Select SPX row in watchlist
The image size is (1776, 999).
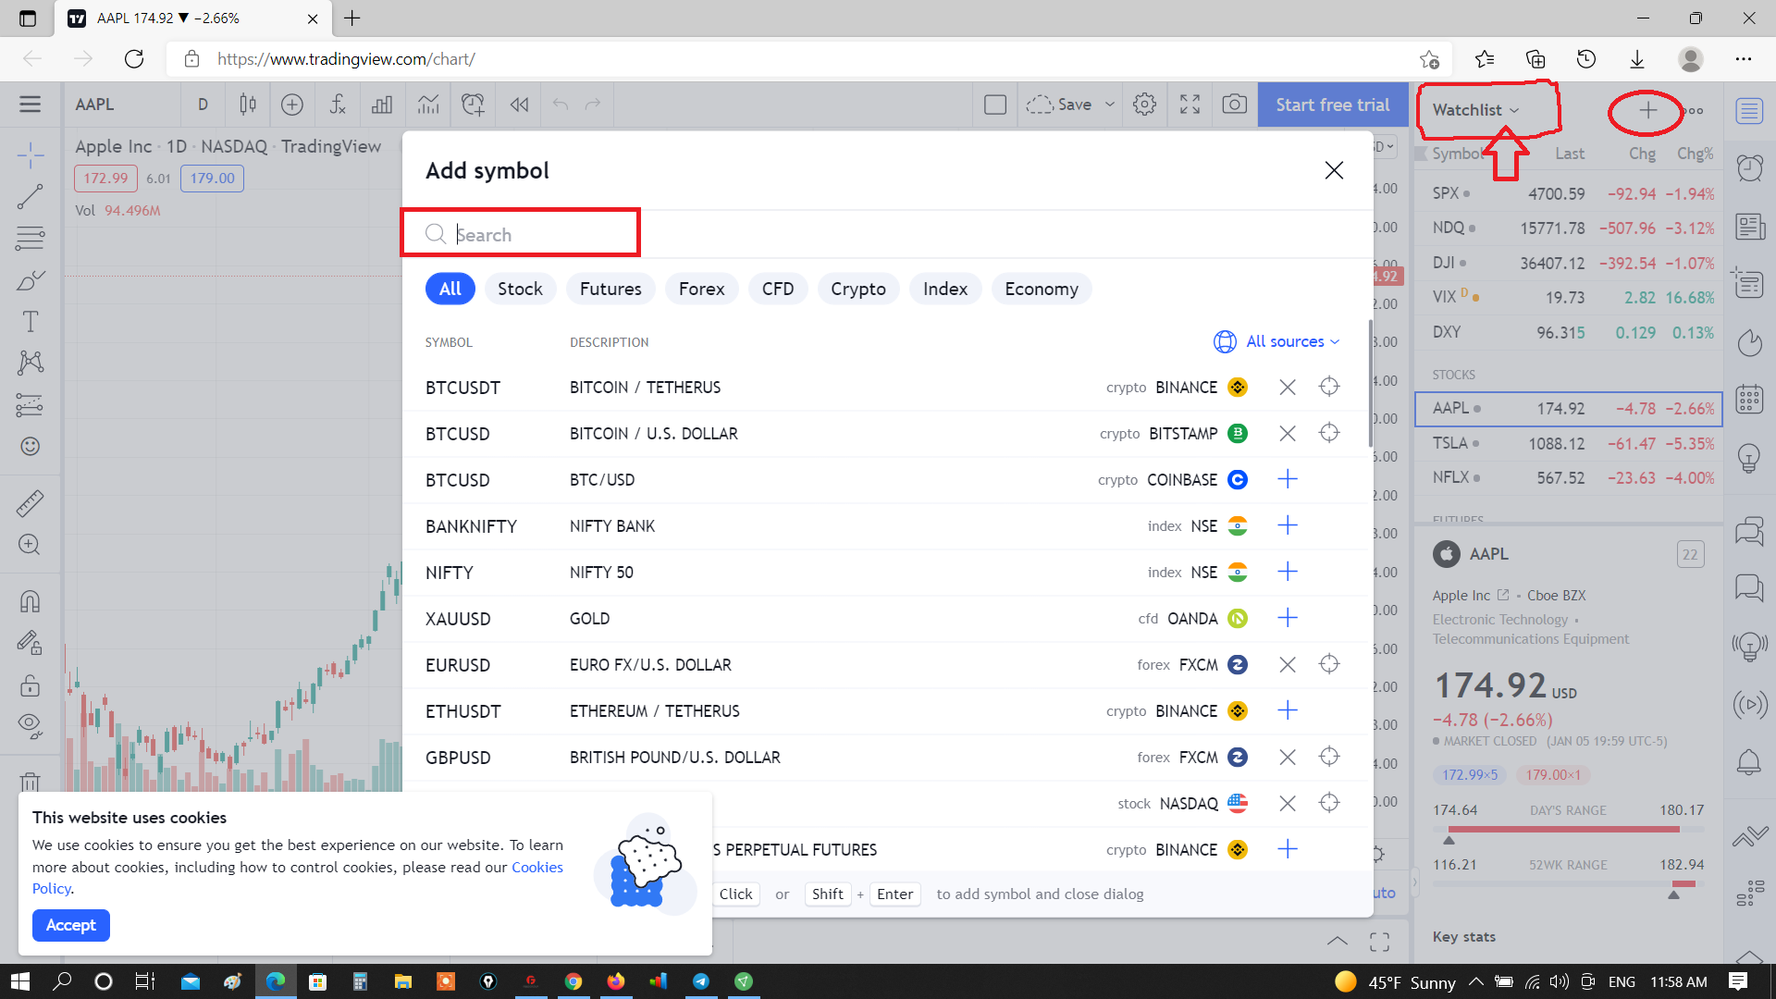coord(1569,194)
